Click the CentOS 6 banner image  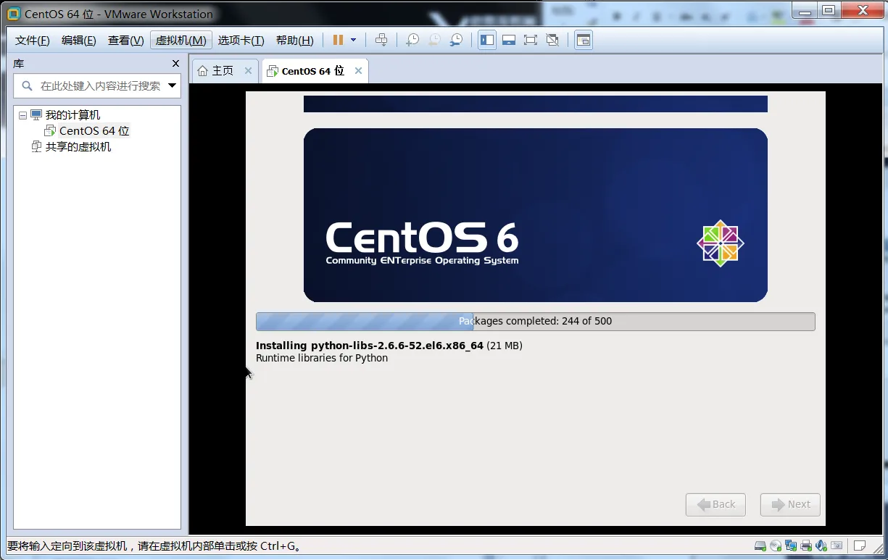pos(536,215)
